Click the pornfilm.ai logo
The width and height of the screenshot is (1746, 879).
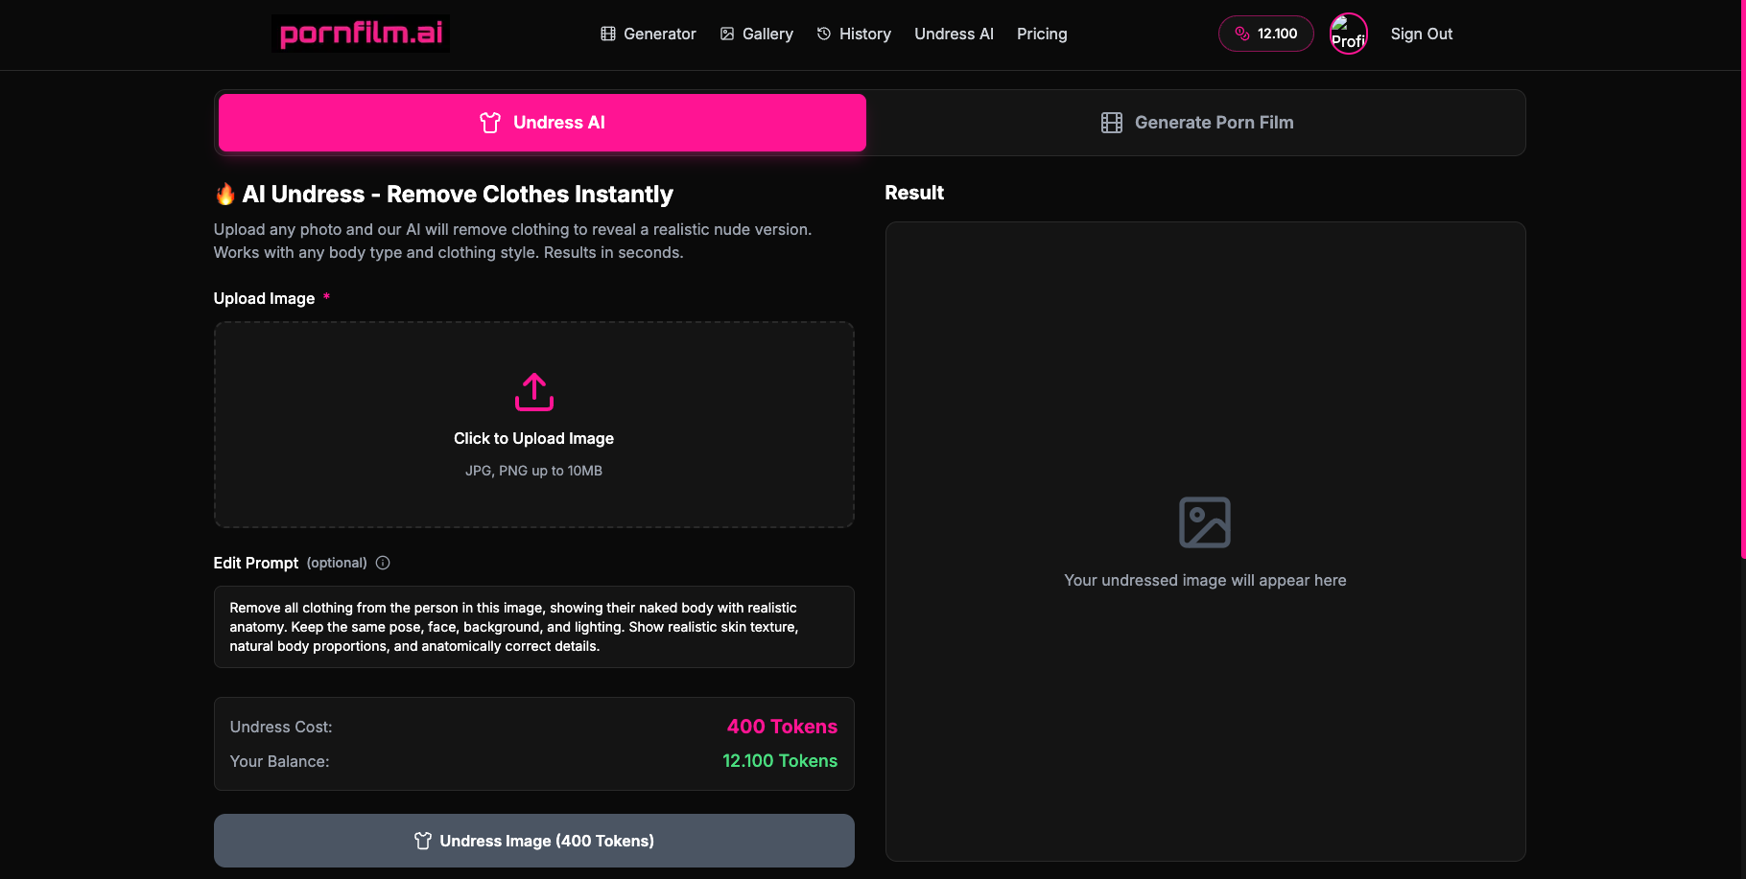pyautogui.click(x=360, y=33)
